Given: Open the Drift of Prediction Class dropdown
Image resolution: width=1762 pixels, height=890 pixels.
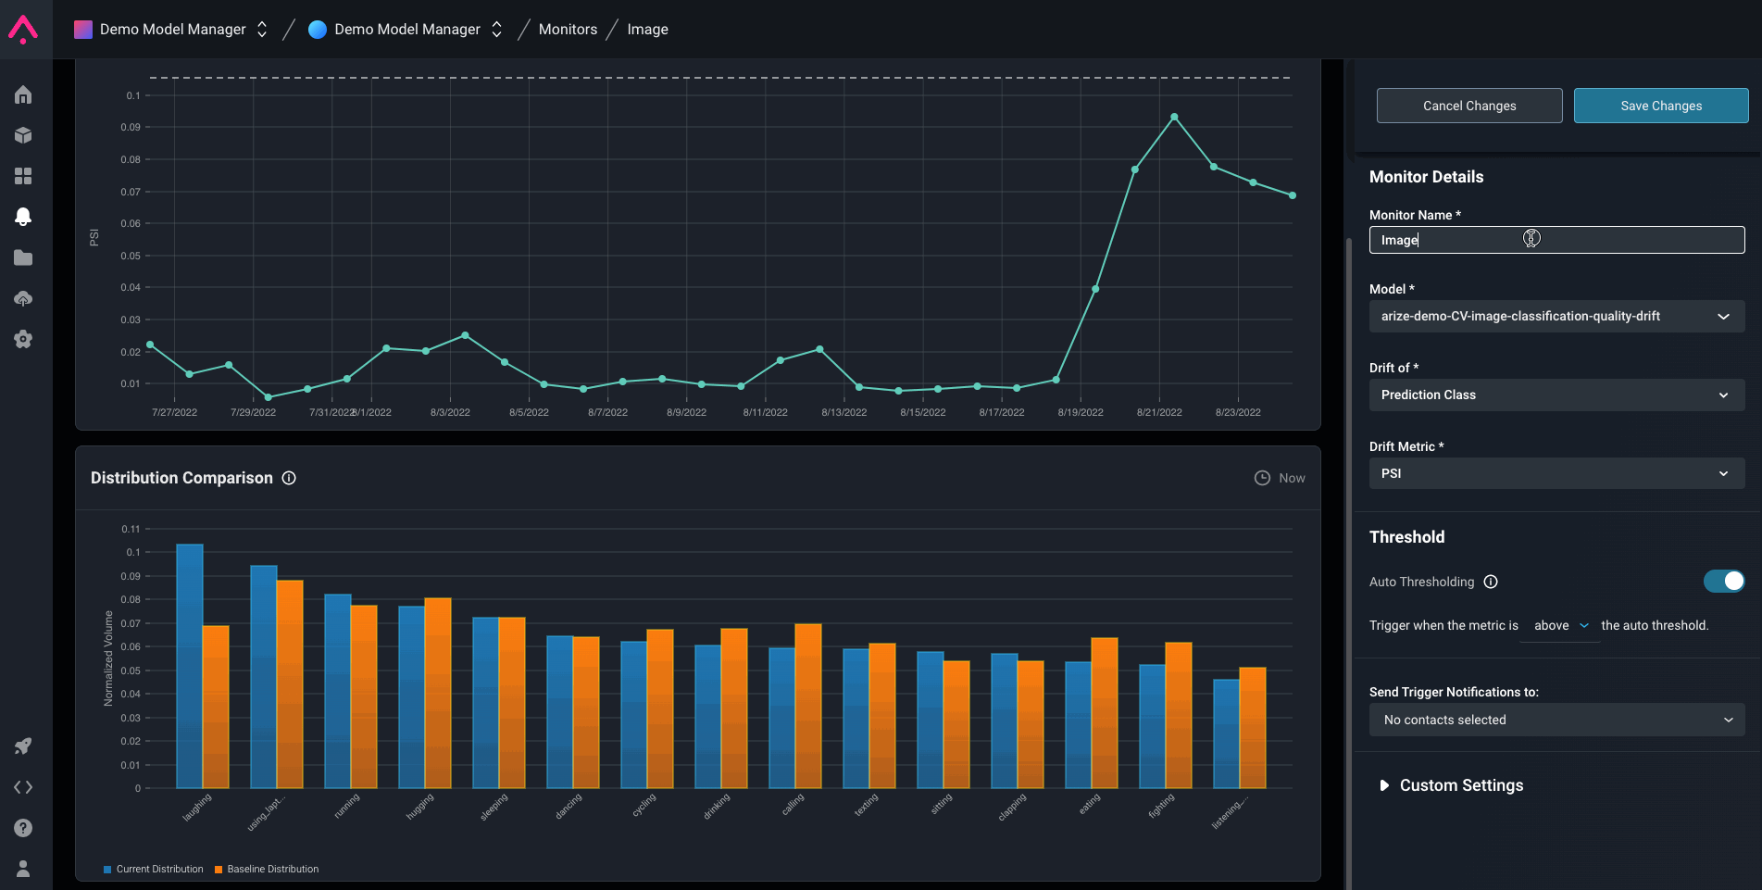Looking at the screenshot, I should pyautogui.click(x=1556, y=395).
